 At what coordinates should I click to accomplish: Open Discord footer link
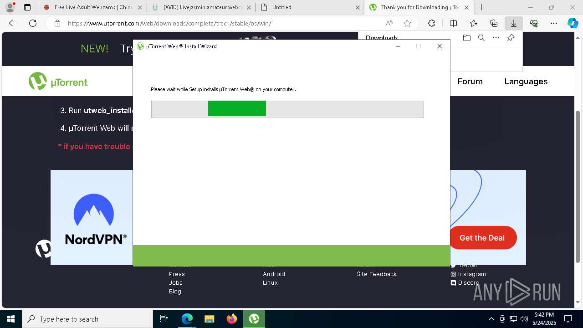465,282
